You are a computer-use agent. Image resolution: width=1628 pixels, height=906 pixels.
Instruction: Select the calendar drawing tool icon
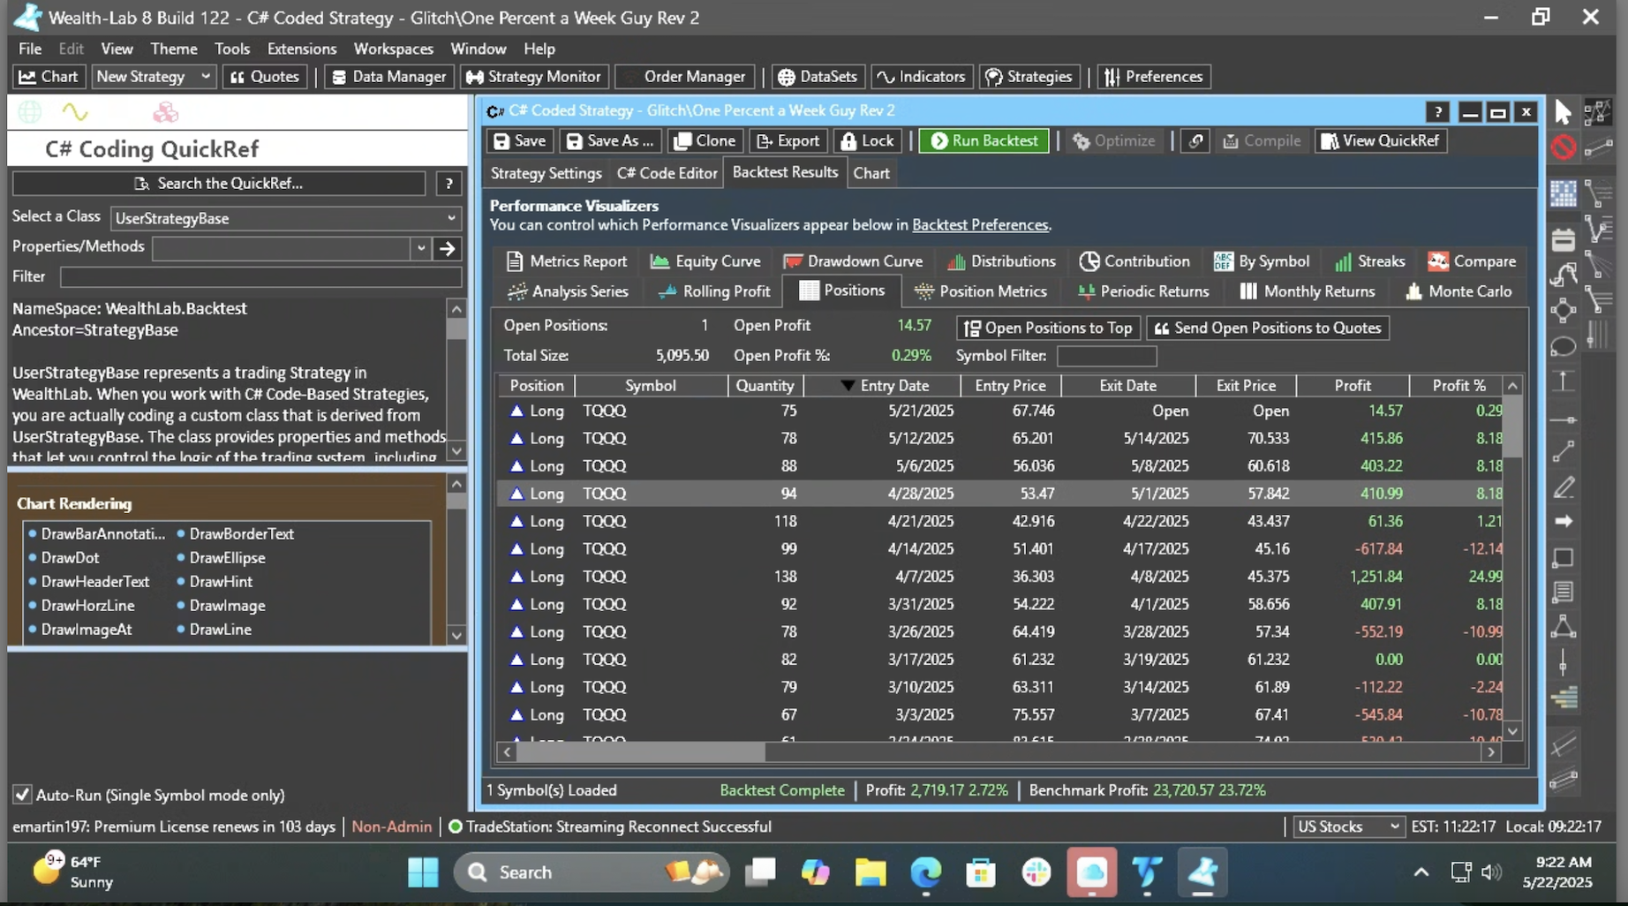coord(1563,238)
